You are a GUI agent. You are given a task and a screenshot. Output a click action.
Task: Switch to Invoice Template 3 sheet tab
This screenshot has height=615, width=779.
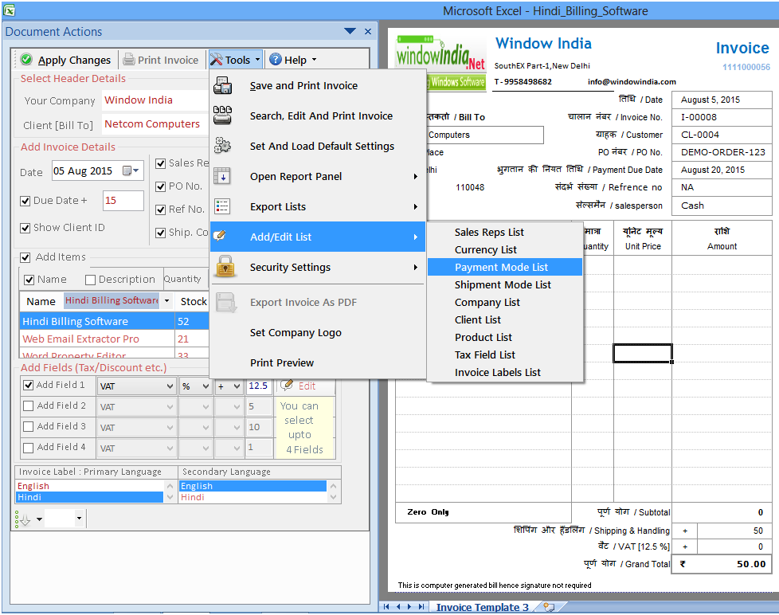[482, 607]
